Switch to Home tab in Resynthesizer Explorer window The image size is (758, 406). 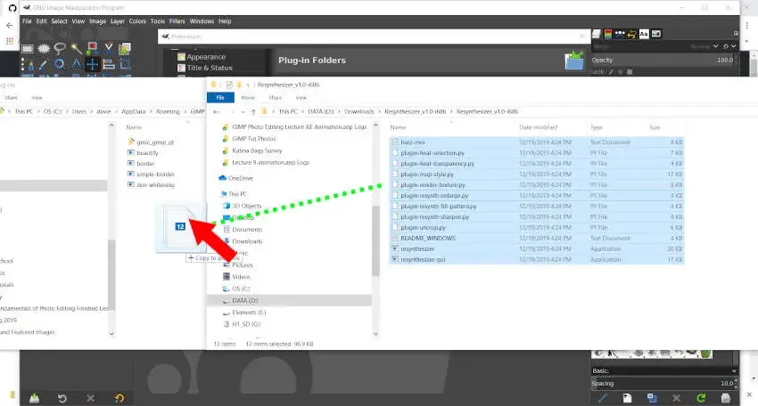pyautogui.click(x=248, y=98)
